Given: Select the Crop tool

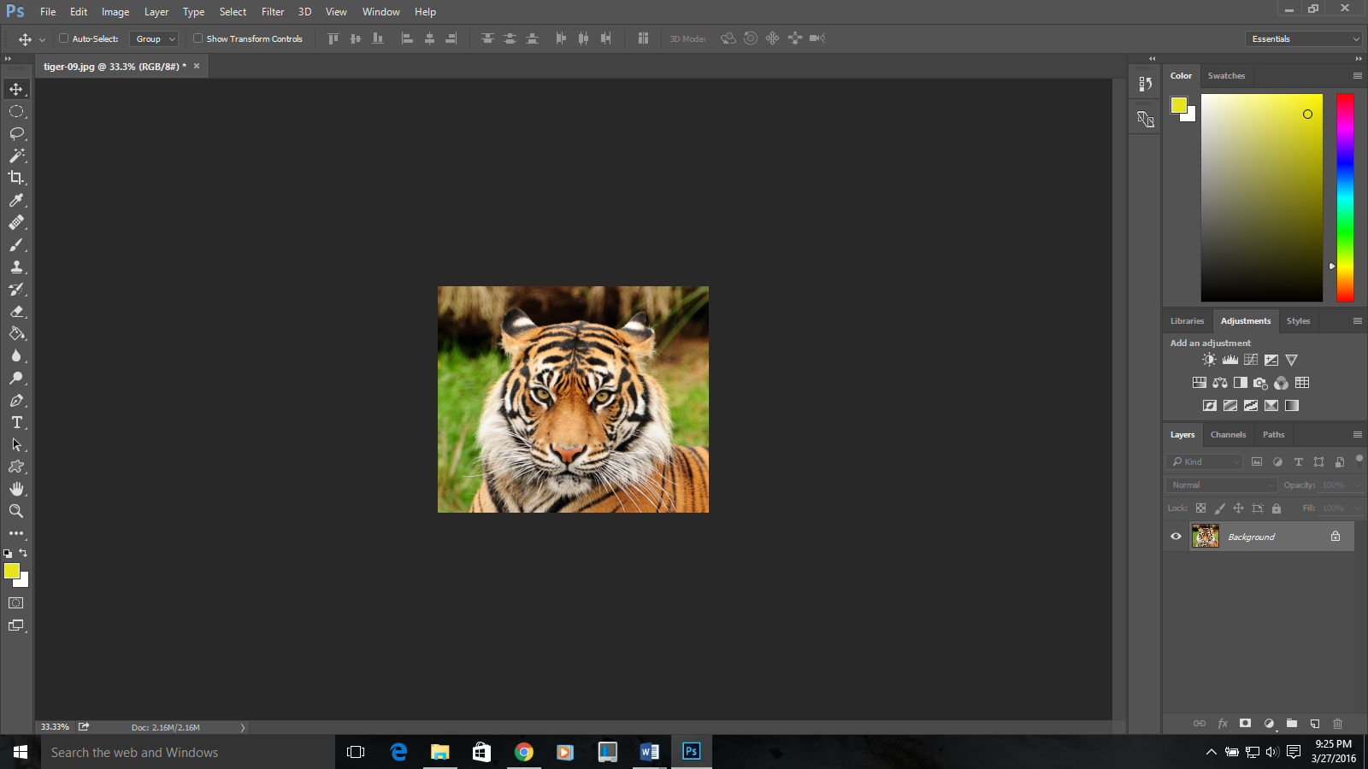Looking at the screenshot, I should tap(17, 178).
